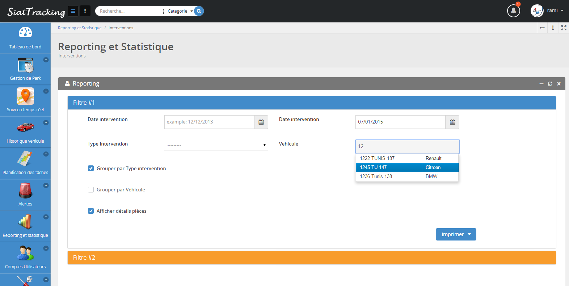The image size is (569, 286).
Task: Toggle fullscreen icon in breadcrumb bar
Action: point(564,28)
